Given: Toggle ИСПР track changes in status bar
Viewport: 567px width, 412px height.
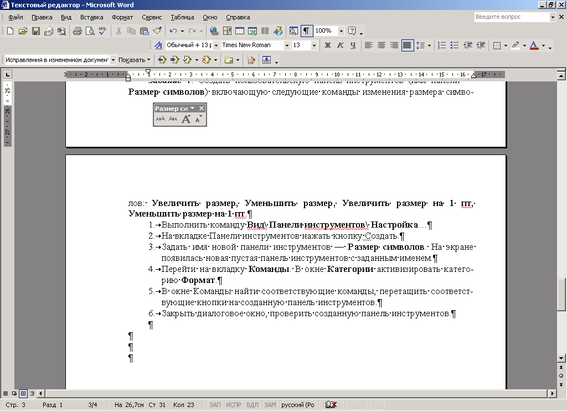Looking at the screenshot, I should click(233, 405).
